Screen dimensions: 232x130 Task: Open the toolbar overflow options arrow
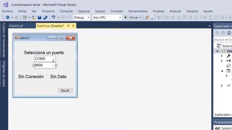tap(152, 18)
